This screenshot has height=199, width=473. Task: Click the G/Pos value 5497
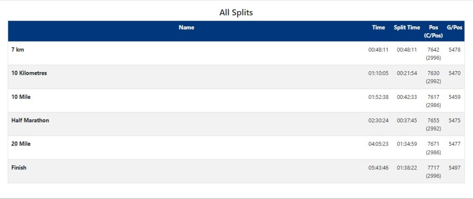455,168
